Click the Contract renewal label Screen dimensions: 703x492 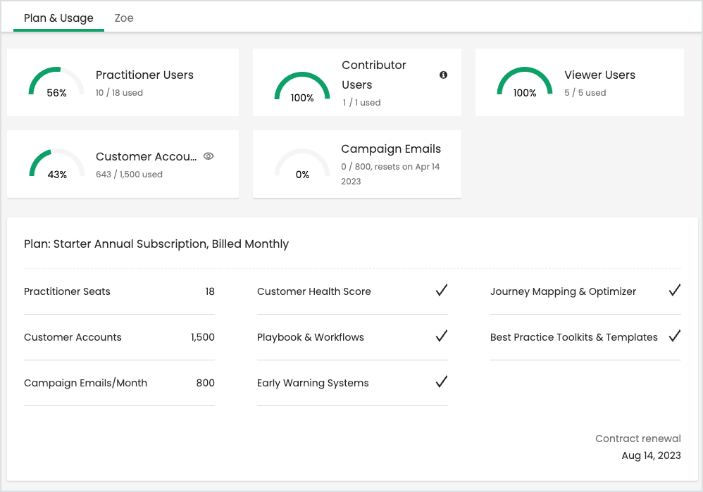(x=638, y=439)
